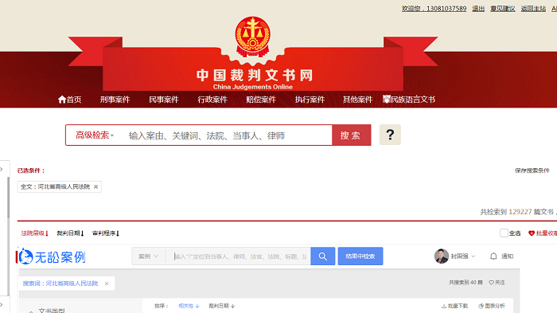This screenshot has height=313, width=557.
Task: Click the 关注 follow heart icon
Action: [491, 283]
